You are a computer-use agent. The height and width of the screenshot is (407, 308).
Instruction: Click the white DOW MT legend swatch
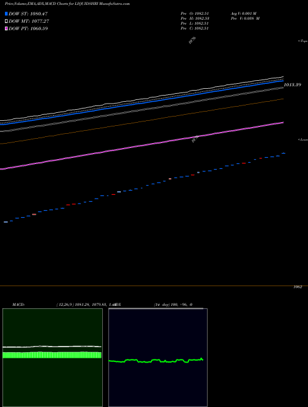click(x=6, y=21)
